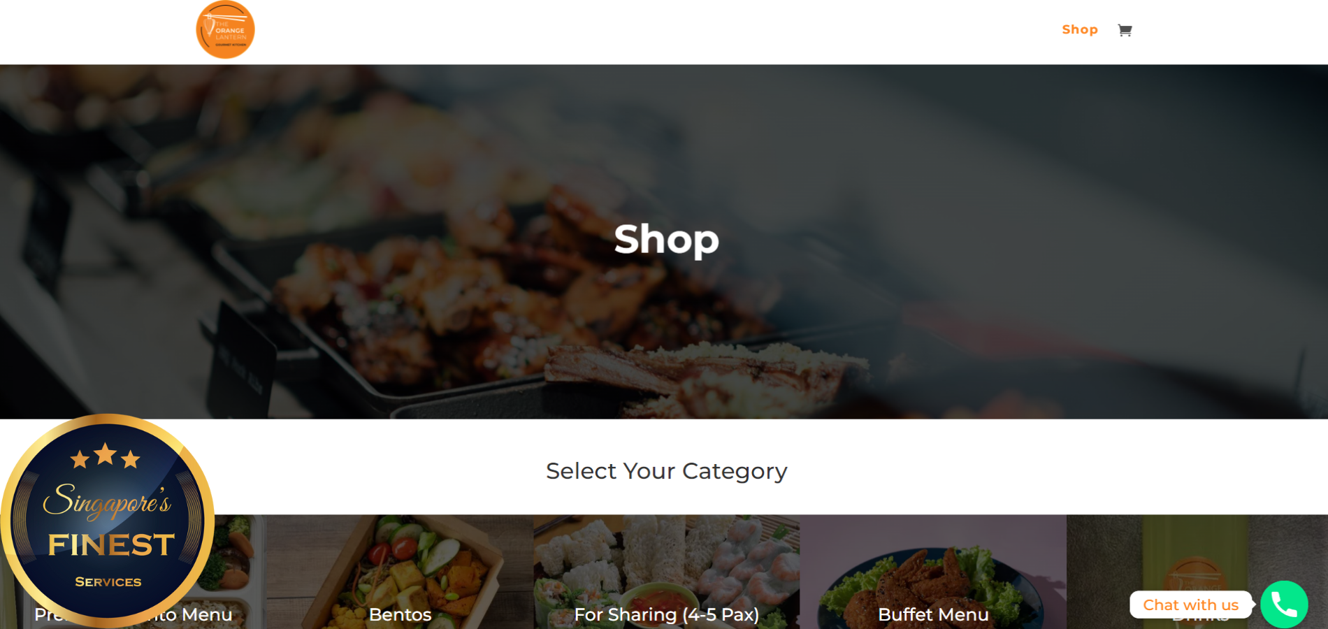Open the Drinks category tile

click(x=1197, y=552)
